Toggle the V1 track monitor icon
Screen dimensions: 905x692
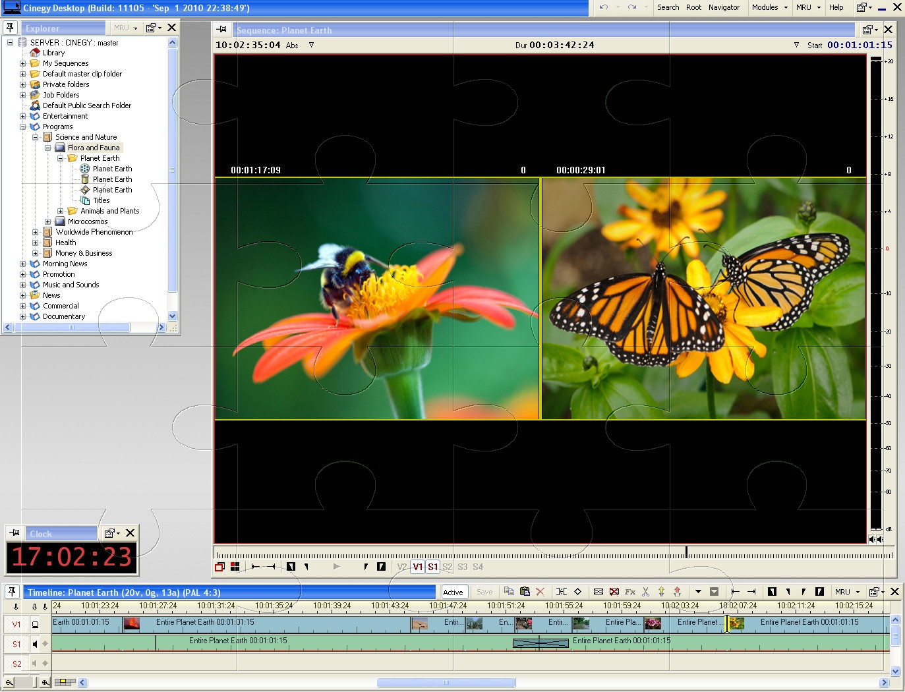click(x=35, y=624)
